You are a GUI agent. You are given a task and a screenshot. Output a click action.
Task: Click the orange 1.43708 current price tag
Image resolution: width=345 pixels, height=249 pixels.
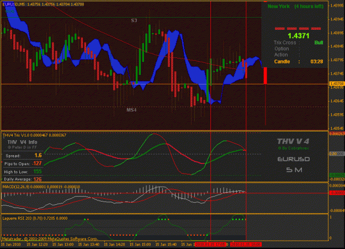click(x=337, y=84)
